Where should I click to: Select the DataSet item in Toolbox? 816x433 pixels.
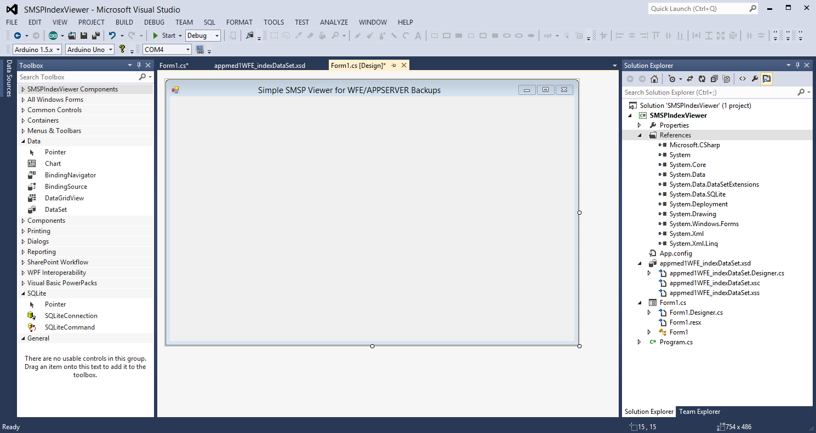[55, 210]
